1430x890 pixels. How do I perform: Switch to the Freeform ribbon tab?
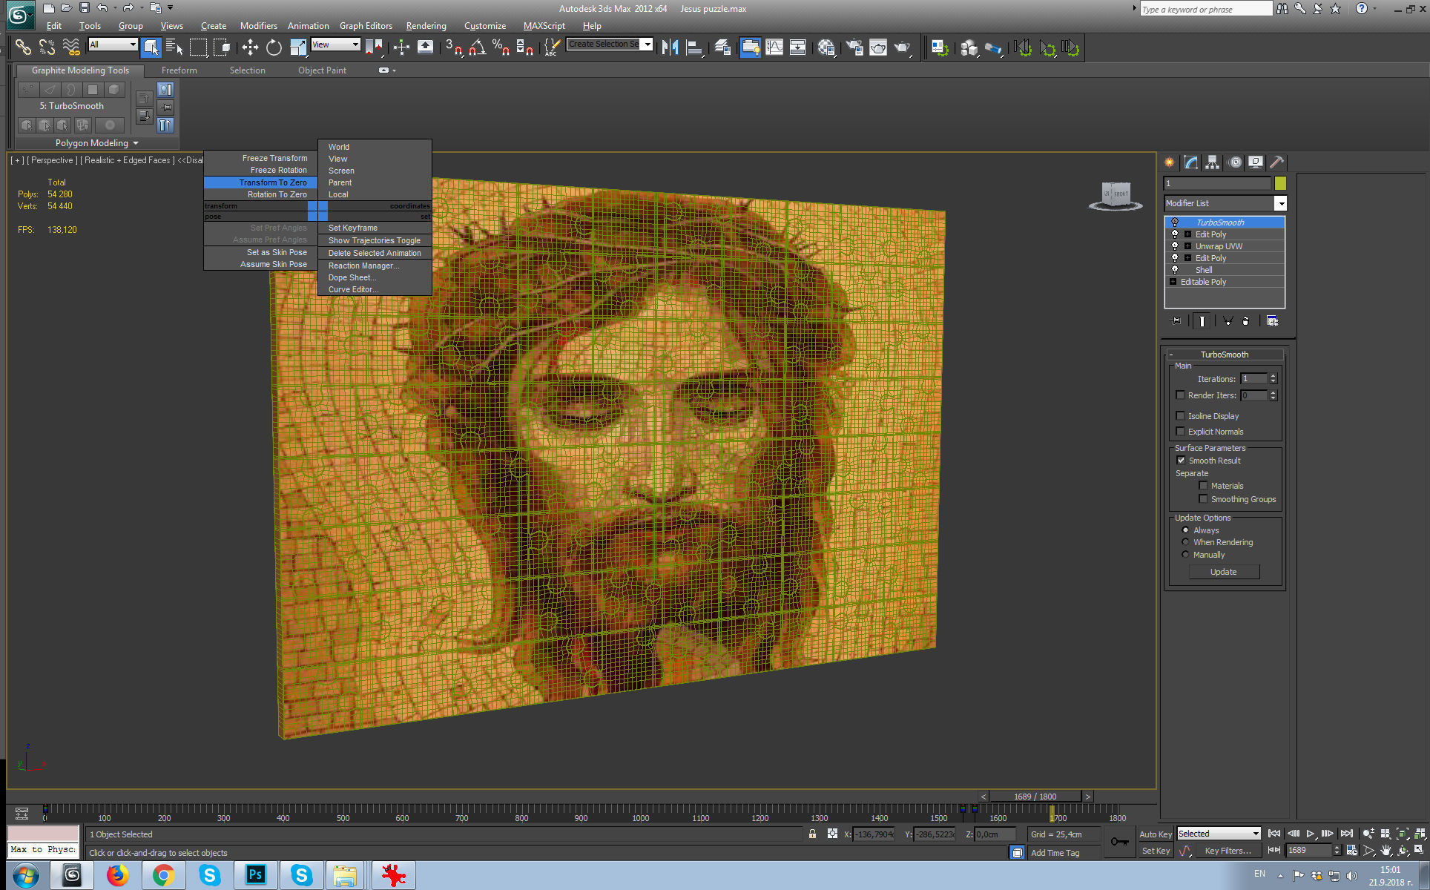coord(179,70)
